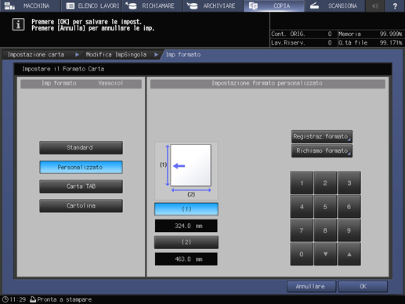Select the COPIA tab

coord(273,5)
